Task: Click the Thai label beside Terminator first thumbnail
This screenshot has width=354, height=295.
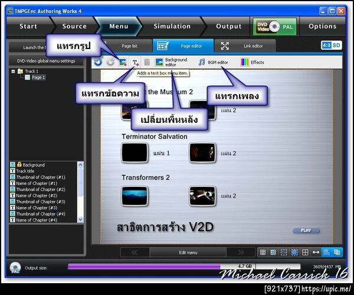Action: click(162, 153)
